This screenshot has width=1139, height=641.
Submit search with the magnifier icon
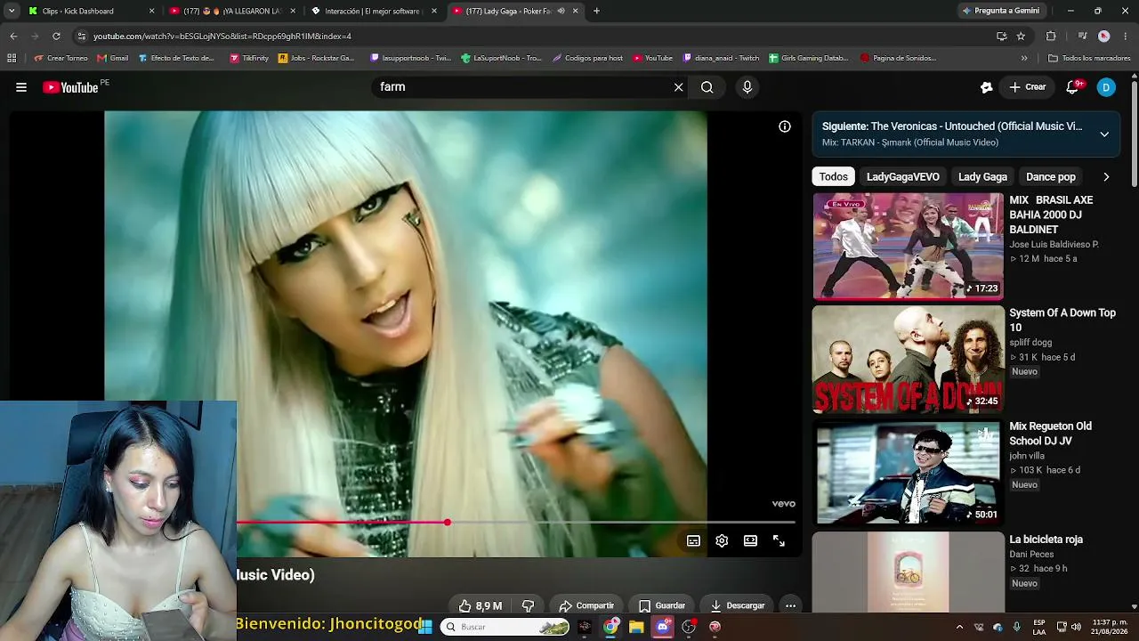point(707,87)
